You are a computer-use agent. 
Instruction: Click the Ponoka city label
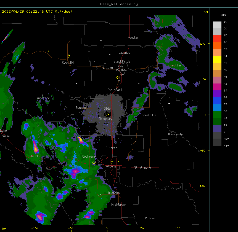[x=133, y=37]
